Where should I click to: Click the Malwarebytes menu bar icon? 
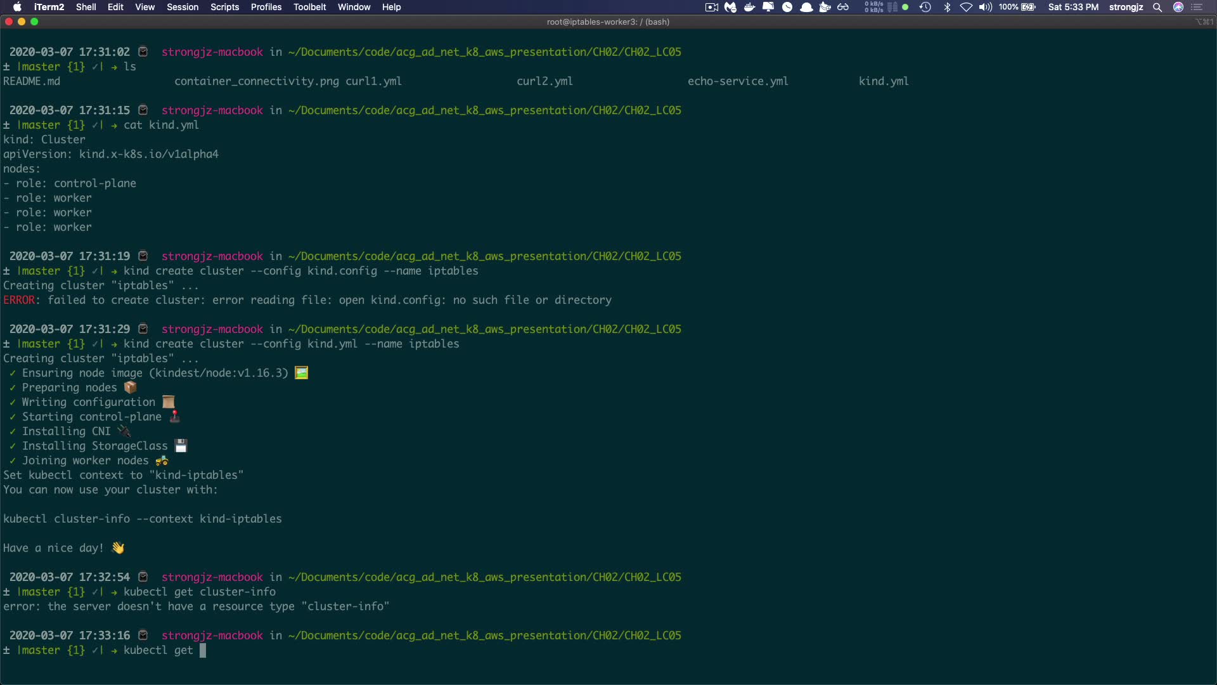[x=730, y=7]
